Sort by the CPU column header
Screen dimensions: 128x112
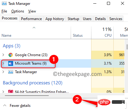[102, 32]
